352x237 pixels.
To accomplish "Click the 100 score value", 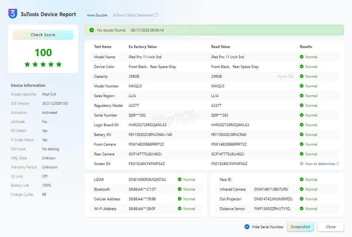I will coord(43,53).
